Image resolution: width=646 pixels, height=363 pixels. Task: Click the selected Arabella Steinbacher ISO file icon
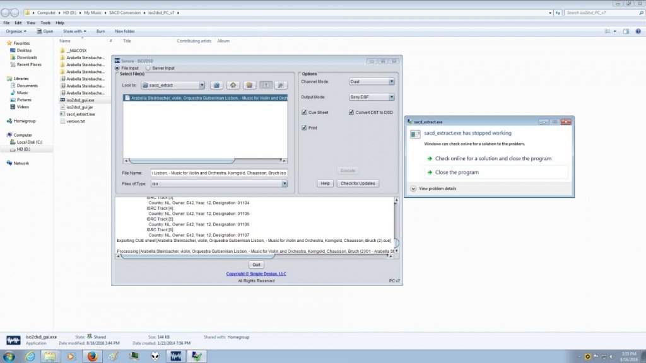127,98
